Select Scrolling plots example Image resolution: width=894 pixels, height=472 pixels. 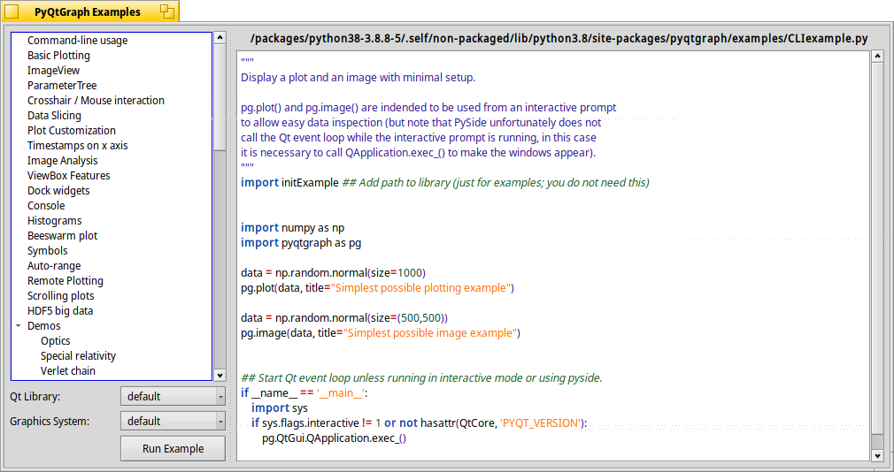pyautogui.click(x=61, y=295)
